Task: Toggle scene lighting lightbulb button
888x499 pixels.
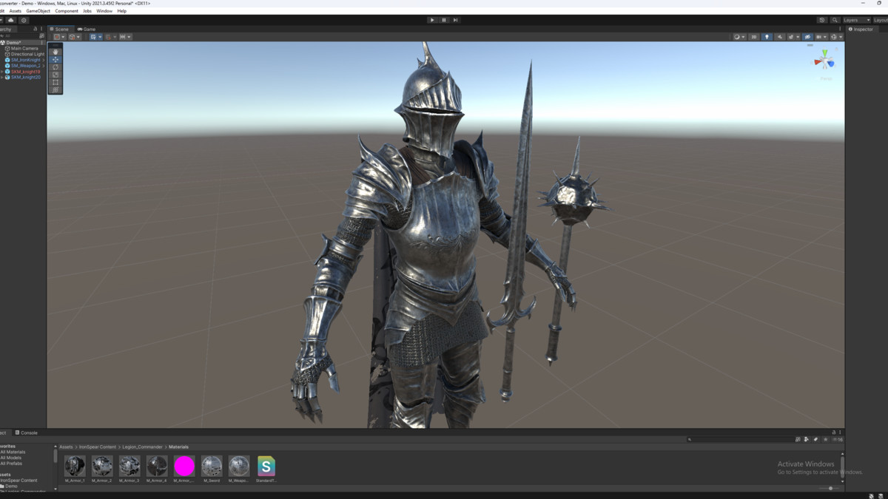Action: pos(767,37)
